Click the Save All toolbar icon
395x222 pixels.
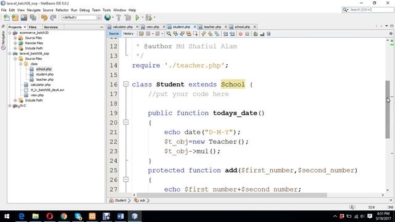click(33, 18)
